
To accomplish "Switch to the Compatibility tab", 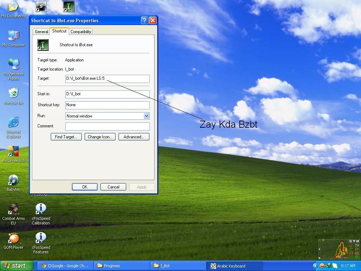I will [x=81, y=31].
